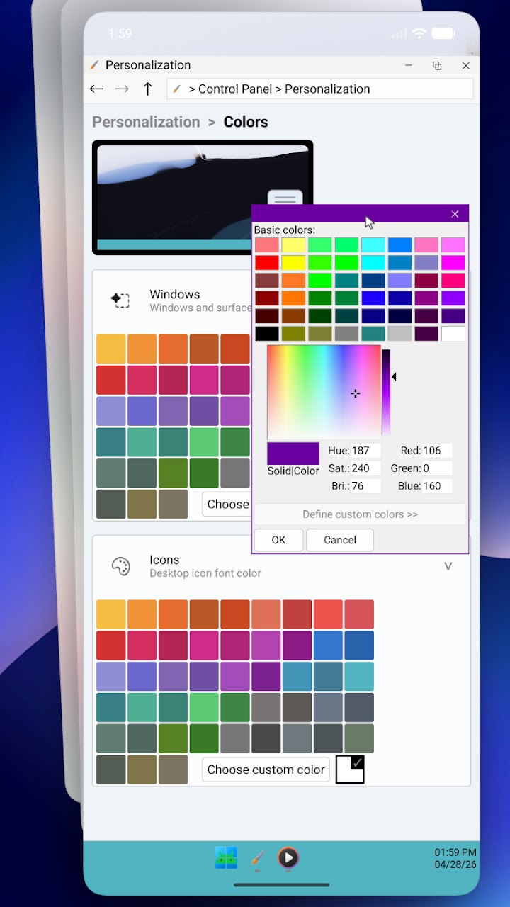Click the palette icon beside Icons heading
Screen dimensions: 510x907
[x=121, y=566]
